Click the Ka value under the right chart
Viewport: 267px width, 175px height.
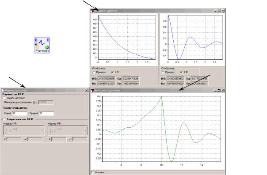(199, 79)
